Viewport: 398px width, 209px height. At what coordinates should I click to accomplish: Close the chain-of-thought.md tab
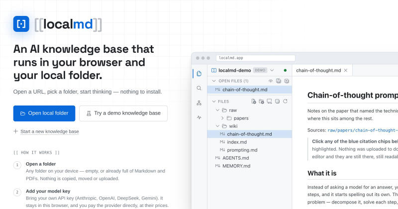(345, 70)
